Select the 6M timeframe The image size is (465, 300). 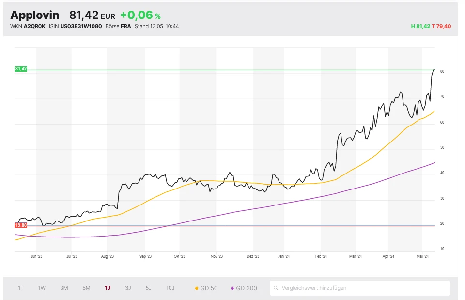point(86,288)
